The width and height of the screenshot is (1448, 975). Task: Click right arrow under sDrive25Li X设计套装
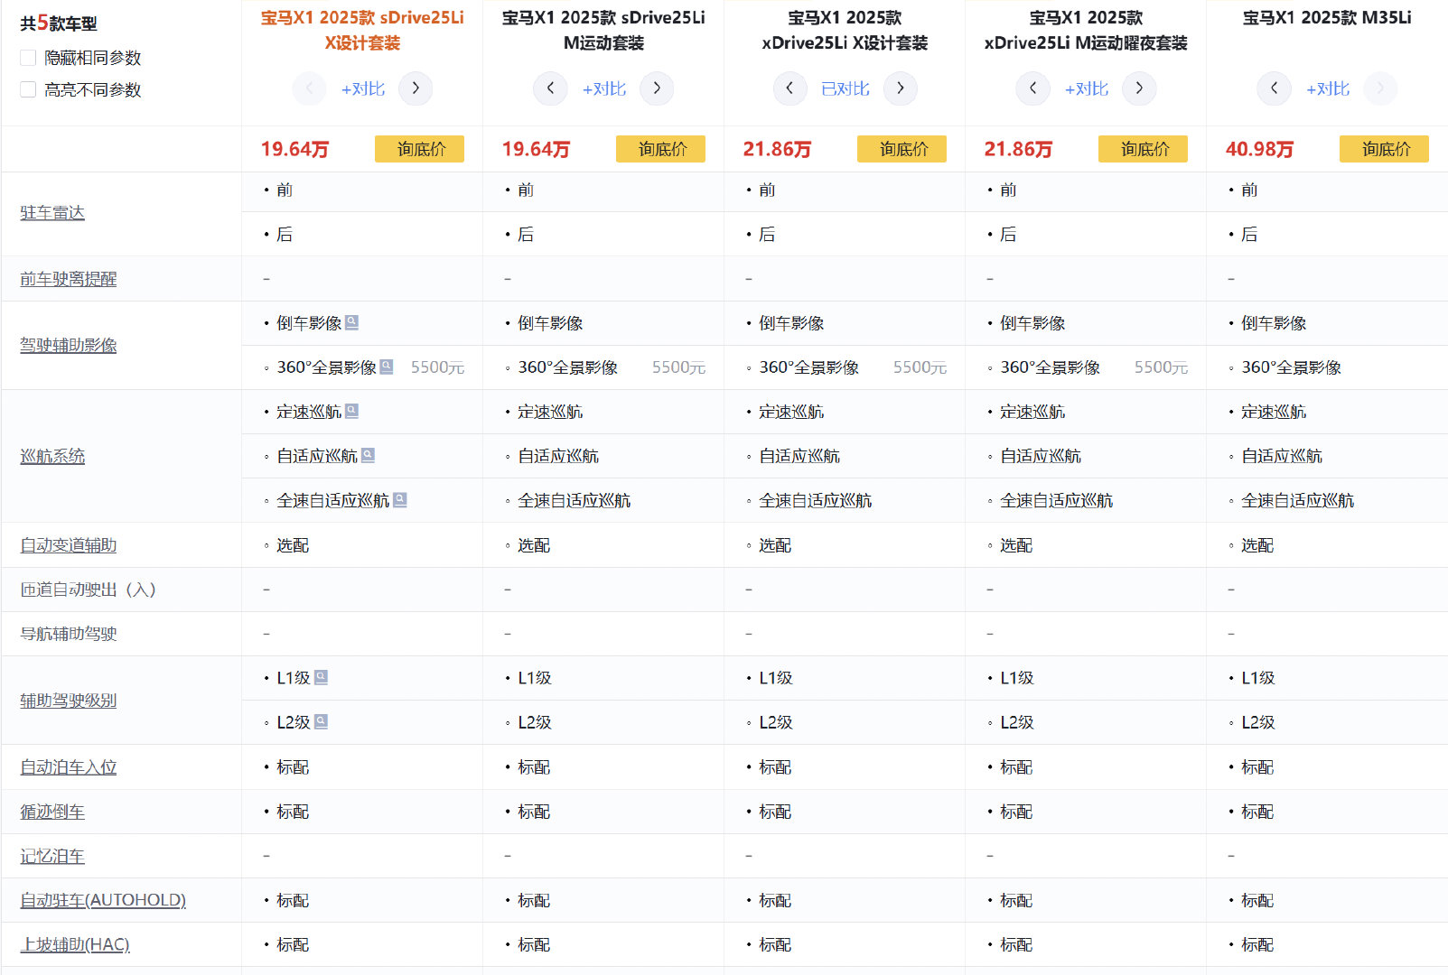tap(416, 88)
